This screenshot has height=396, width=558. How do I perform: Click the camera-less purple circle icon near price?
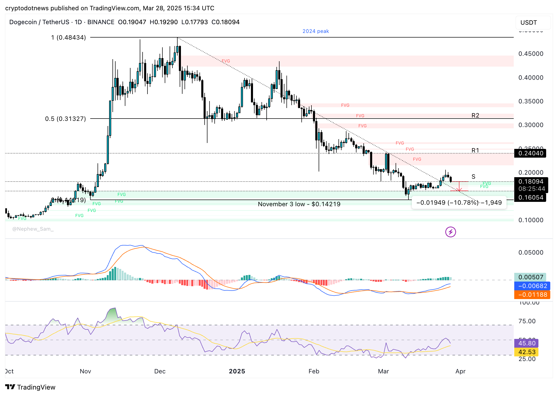click(450, 232)
